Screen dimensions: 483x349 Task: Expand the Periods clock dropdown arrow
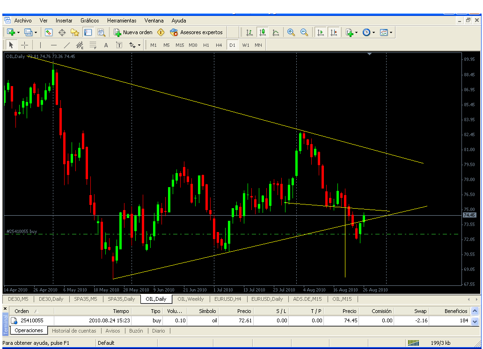coord(373,33)
